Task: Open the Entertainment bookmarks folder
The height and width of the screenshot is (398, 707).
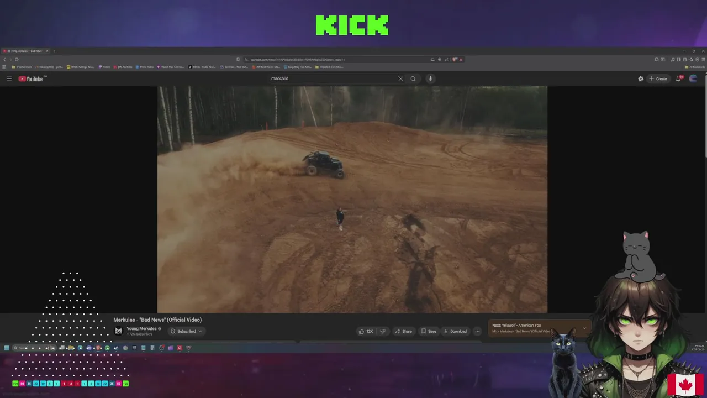Action: coord(22,67)
